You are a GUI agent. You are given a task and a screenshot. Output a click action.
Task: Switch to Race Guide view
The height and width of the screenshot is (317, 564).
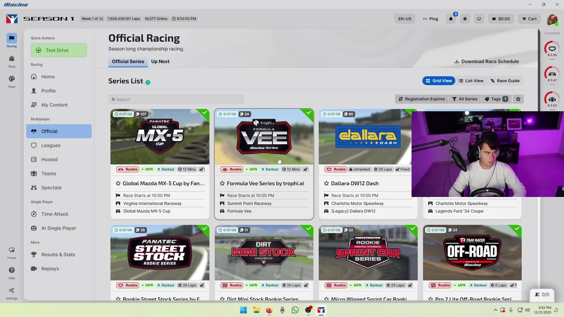(x=505, y=81)
